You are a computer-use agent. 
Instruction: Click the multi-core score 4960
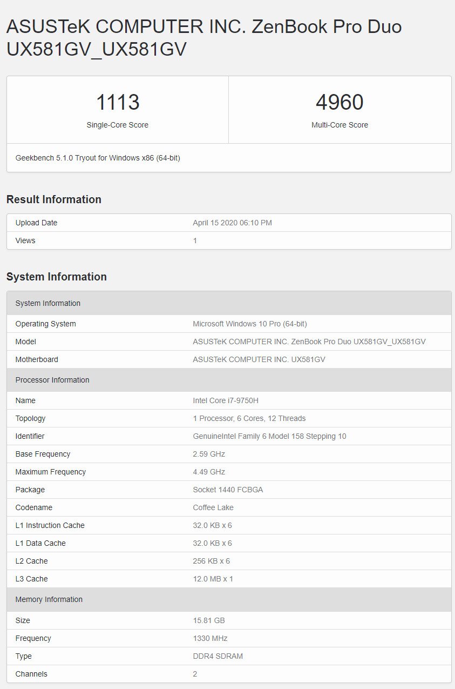[x=339, y=102]
